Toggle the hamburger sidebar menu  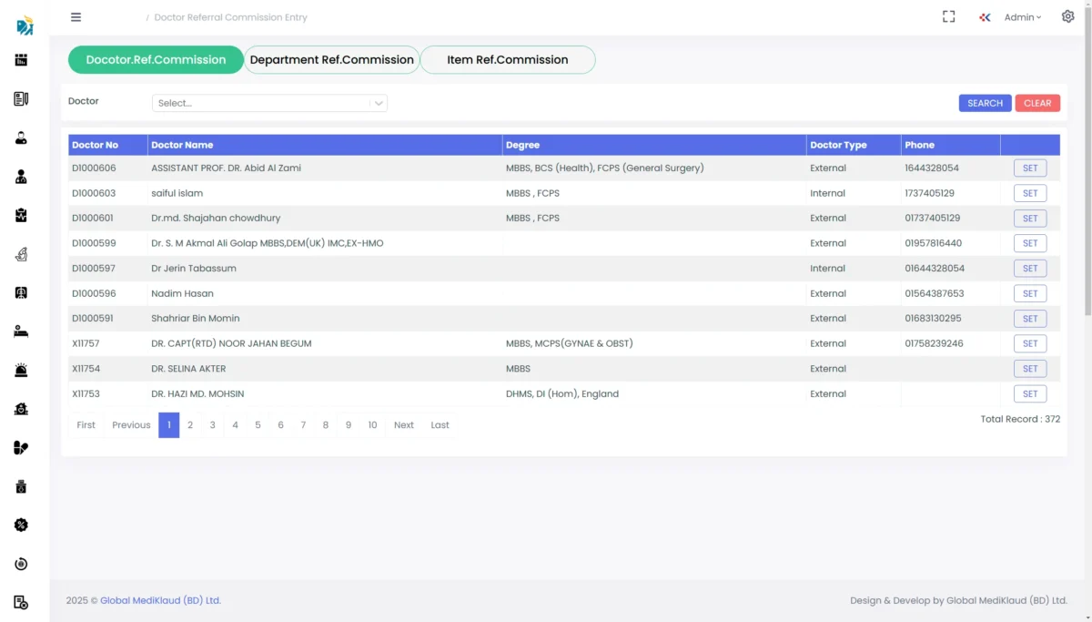pos(76,17)
